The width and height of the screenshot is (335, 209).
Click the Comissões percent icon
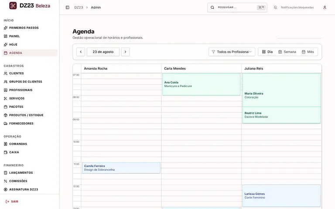(6, 181)
